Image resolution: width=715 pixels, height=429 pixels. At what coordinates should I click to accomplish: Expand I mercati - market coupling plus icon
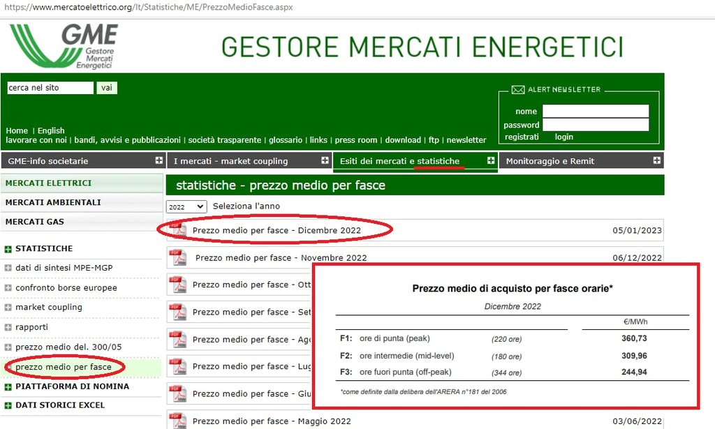[325, 160]
